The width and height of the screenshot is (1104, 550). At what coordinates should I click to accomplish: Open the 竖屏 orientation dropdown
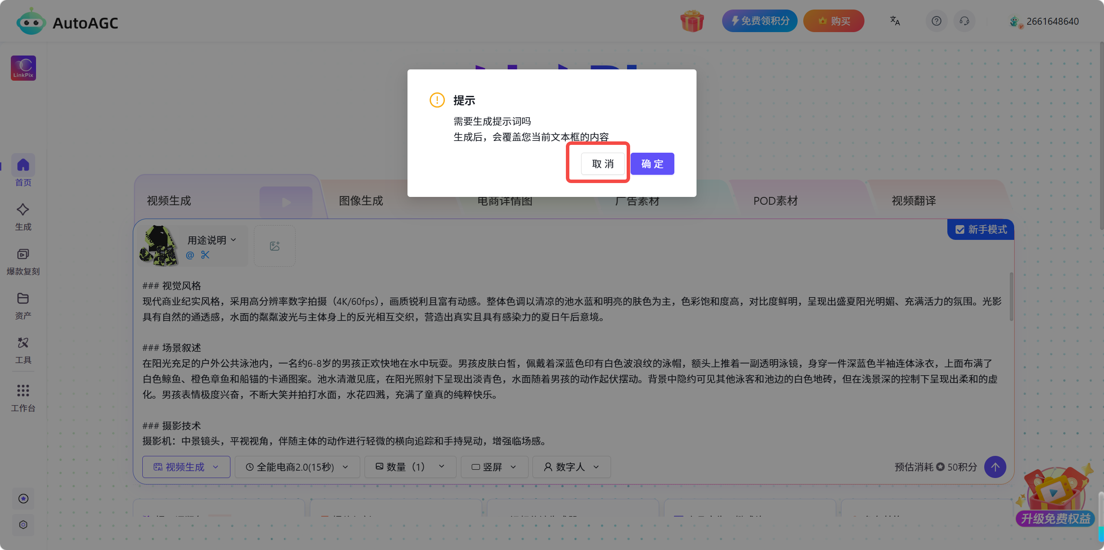click(494, 467)
